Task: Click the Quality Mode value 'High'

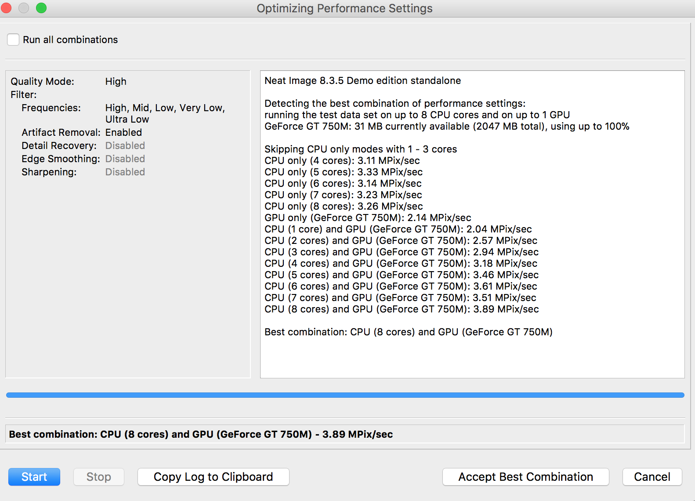Action: pyautogui.click(x=116, y=81)
